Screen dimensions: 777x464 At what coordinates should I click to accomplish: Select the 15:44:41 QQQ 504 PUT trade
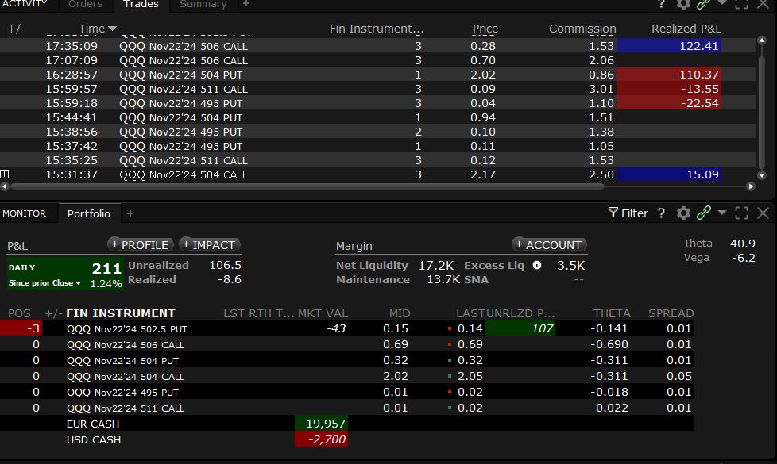click(378, 117)
